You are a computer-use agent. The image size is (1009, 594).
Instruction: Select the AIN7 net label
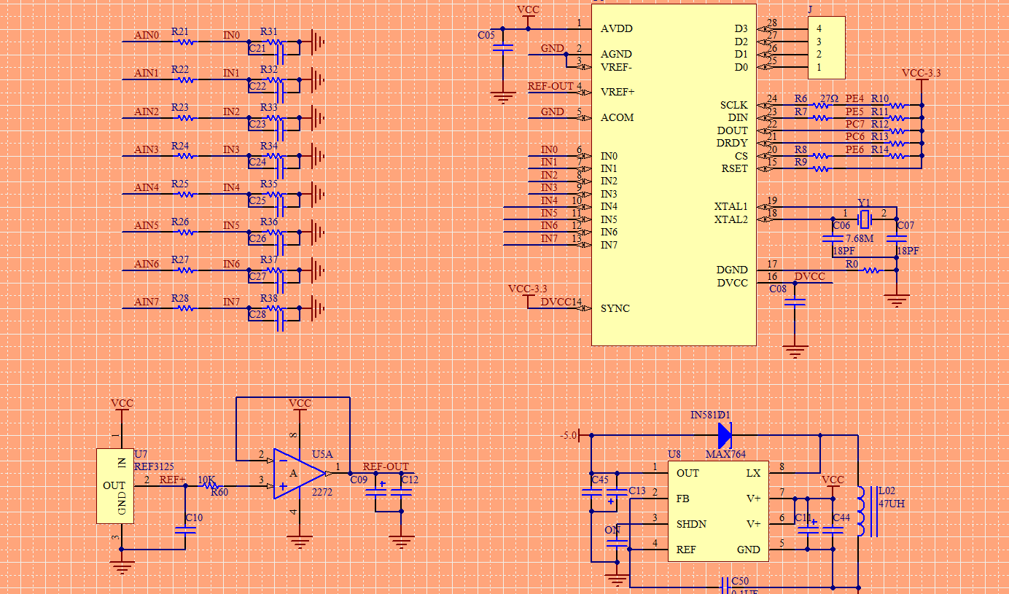pos(147,302)
